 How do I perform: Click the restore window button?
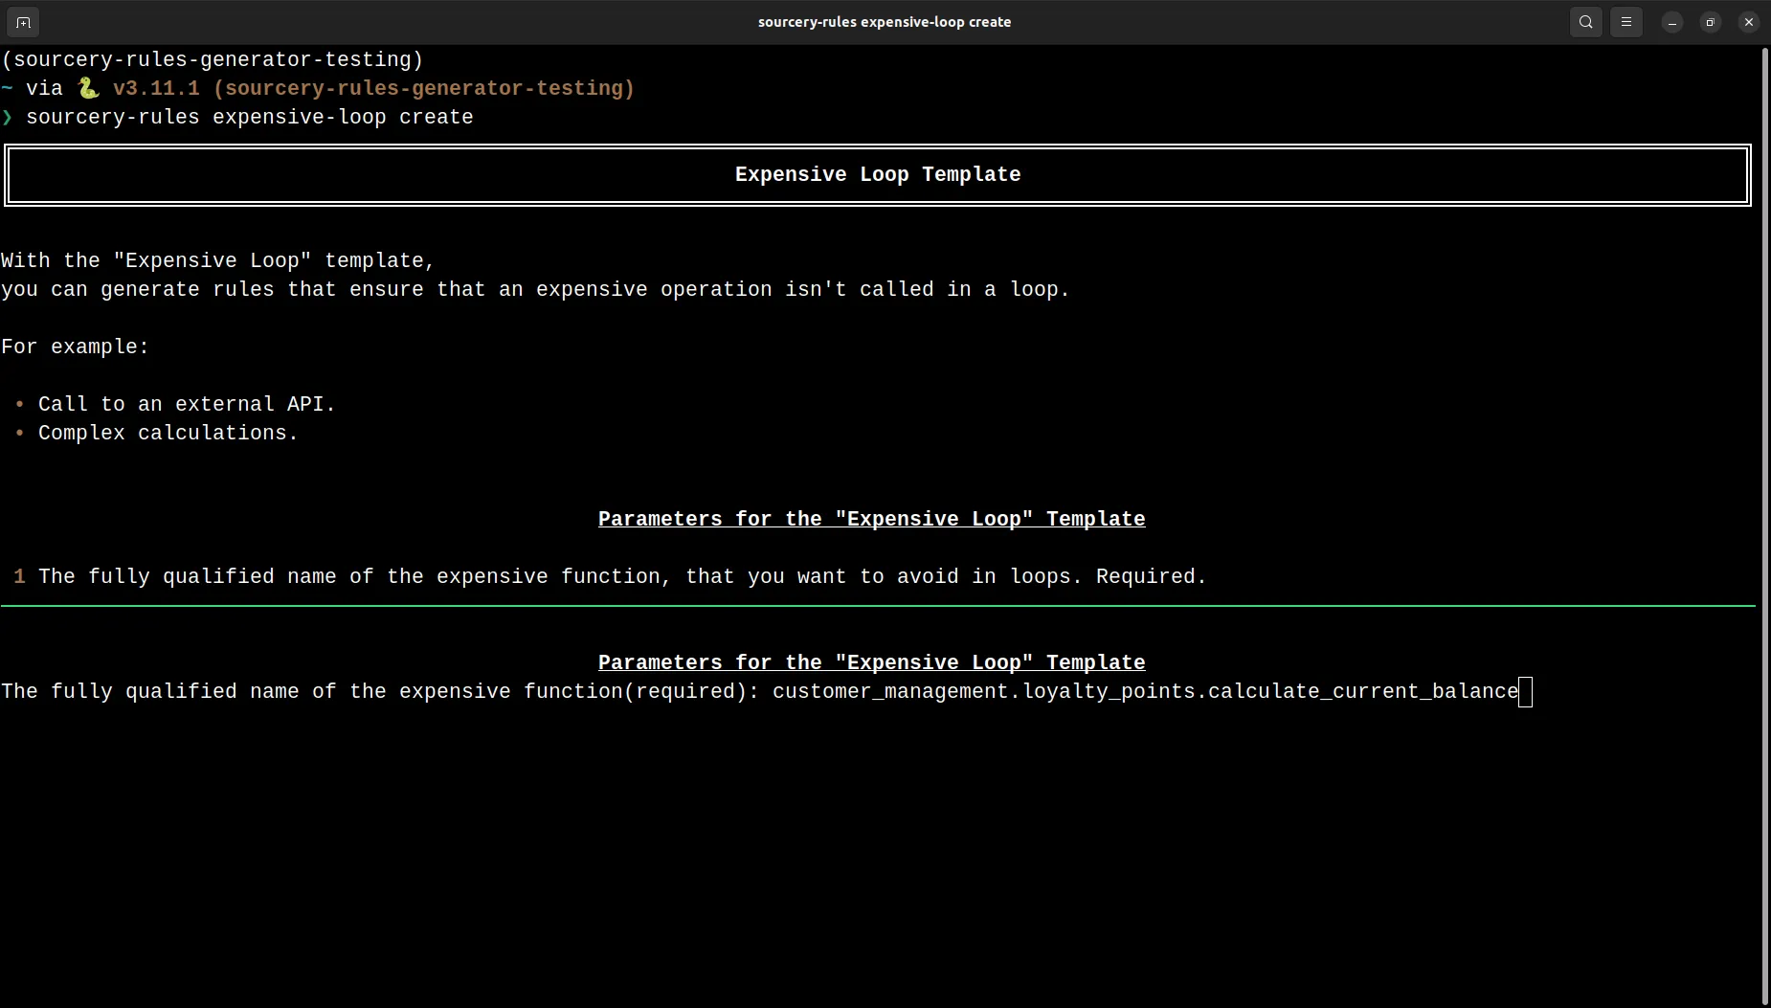[1710, 21]
